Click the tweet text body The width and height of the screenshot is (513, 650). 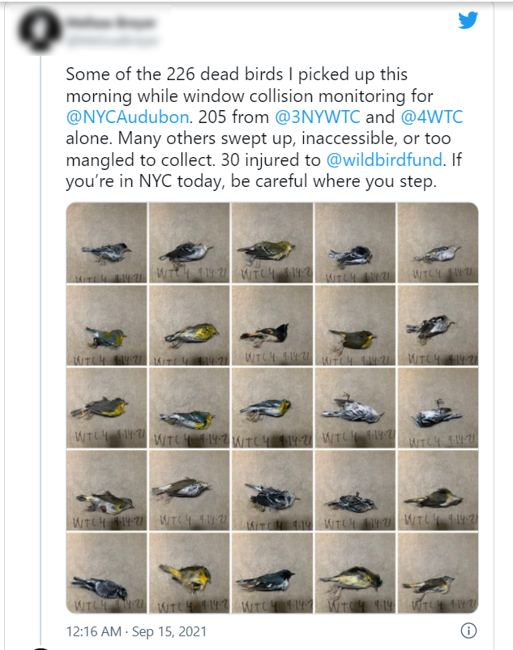[x=264, y=128]
